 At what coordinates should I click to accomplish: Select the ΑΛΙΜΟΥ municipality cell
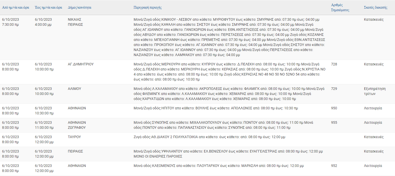pos(74,89)
